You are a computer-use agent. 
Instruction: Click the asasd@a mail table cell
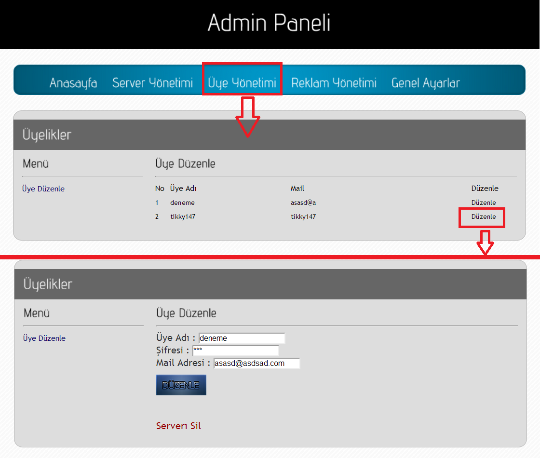pos(303,203)
